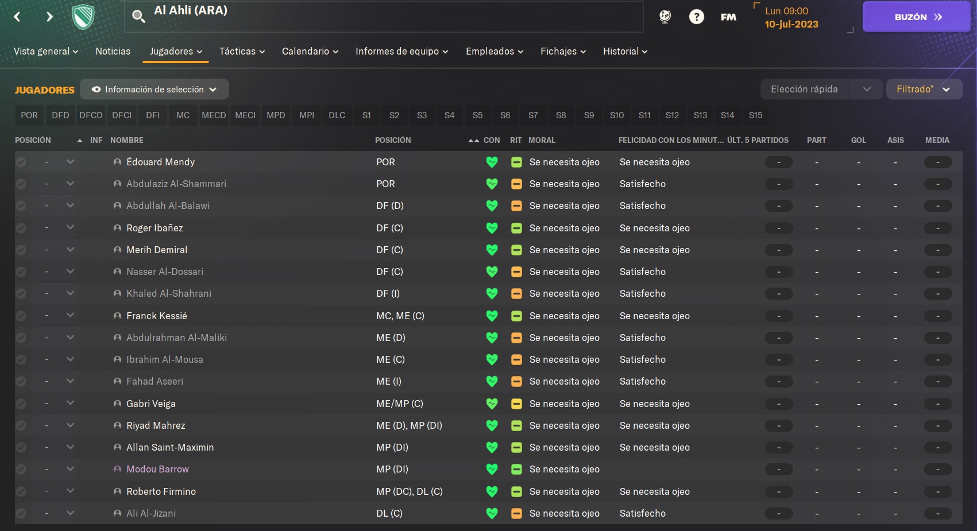Open the Informes de equipo menu
977x531 pixels.
point(401,51)
